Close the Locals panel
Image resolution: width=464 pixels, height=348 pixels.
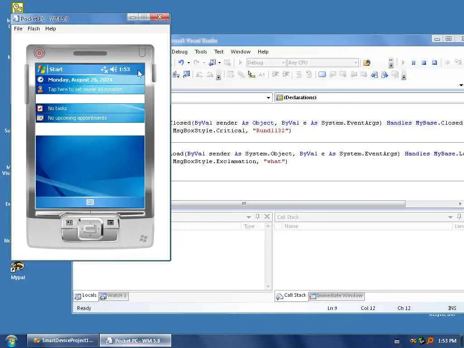[x=267, y=217]
